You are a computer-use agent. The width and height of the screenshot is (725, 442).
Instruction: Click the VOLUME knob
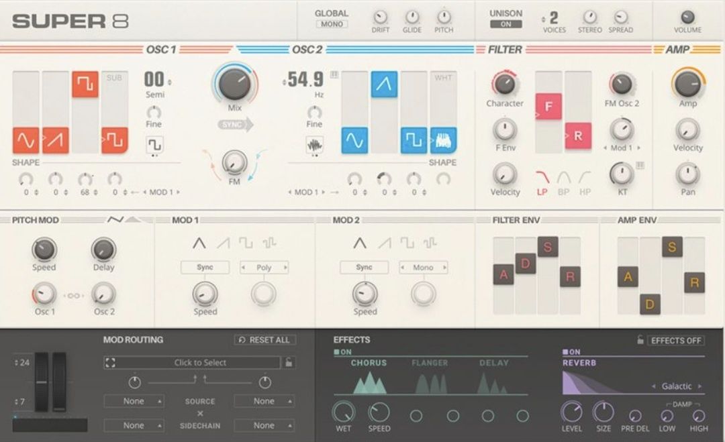[687, 17]
